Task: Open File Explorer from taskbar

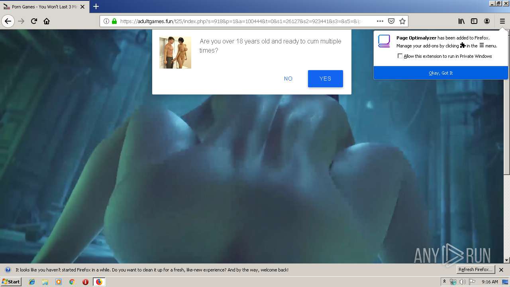Action: point(45,282)
